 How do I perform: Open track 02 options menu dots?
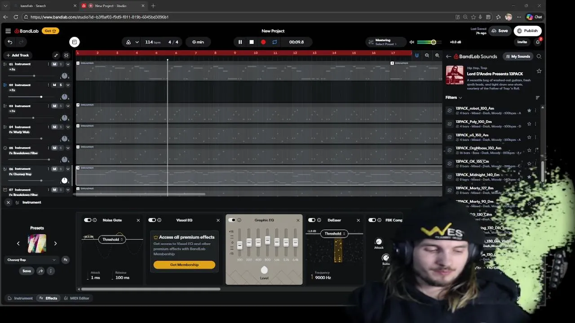point(49,85)
